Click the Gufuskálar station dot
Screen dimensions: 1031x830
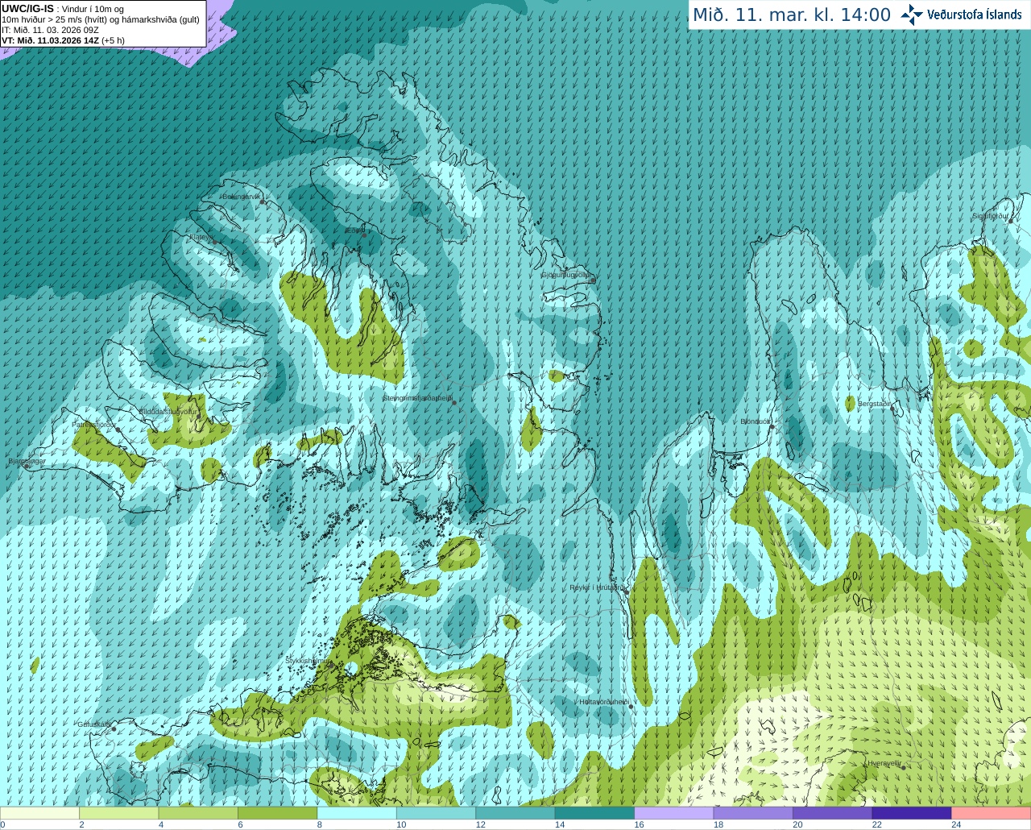[114, 729]
